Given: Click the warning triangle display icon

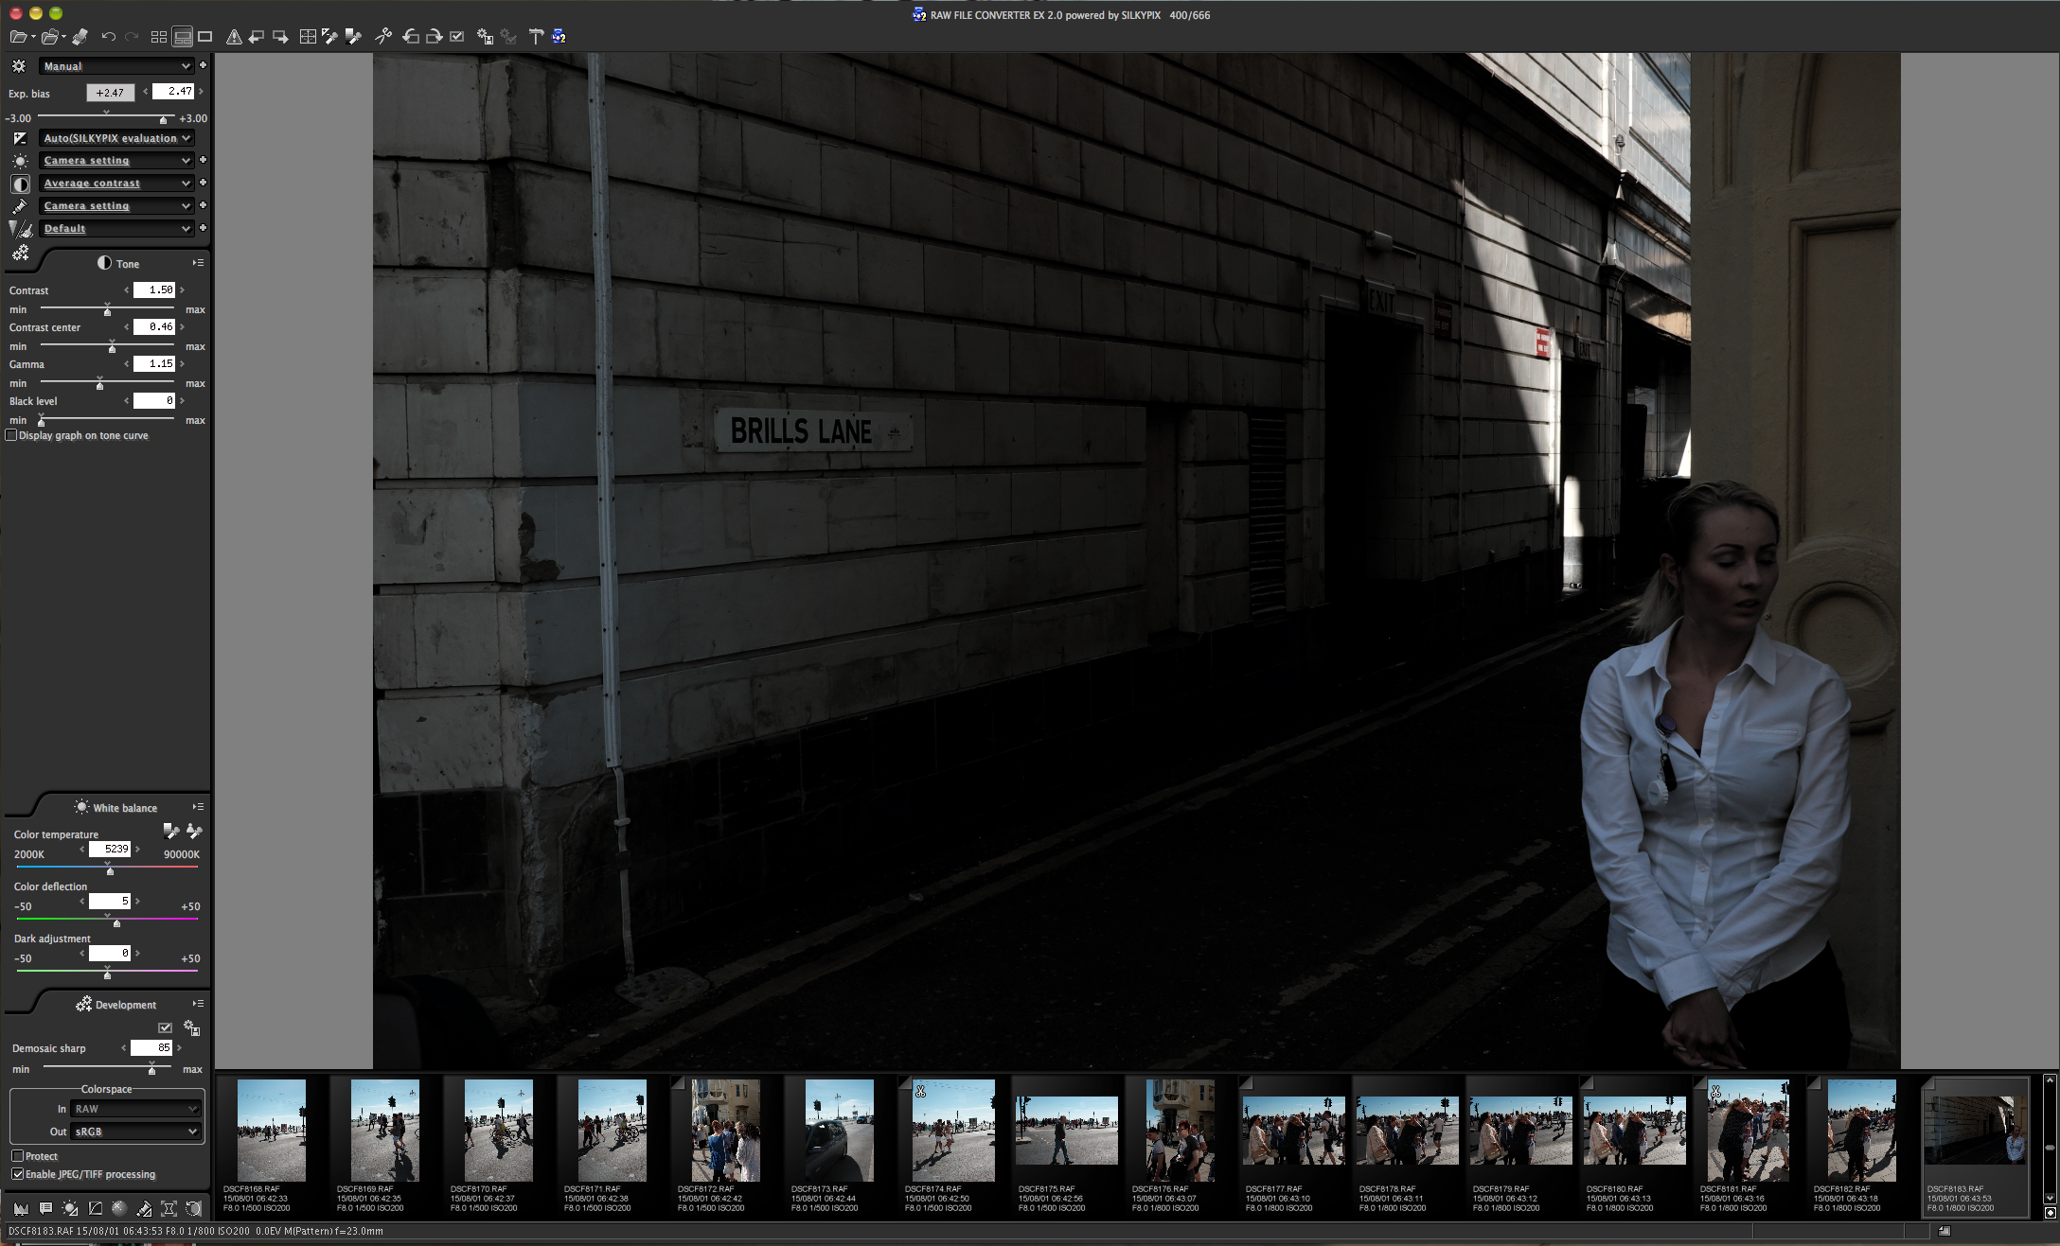Looking at the screenshot, I should click(x=234, y=37).
